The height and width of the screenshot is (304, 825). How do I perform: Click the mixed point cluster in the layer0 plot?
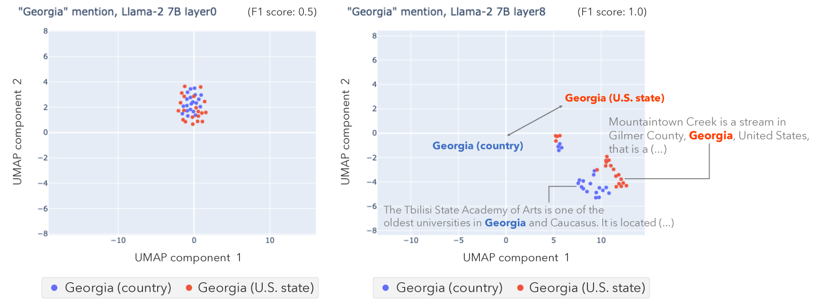pyautogui.click(x=193, y=105)
